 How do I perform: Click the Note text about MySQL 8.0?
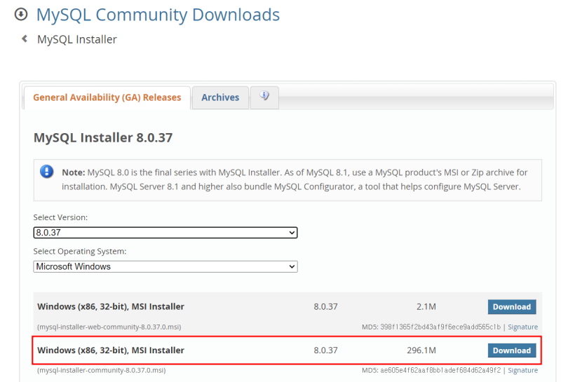pos(295,179)
